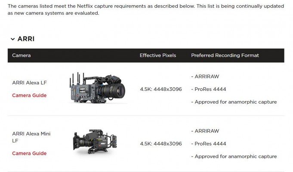Click ARRIRAW in the Alexa LF row

coord(205,77)
